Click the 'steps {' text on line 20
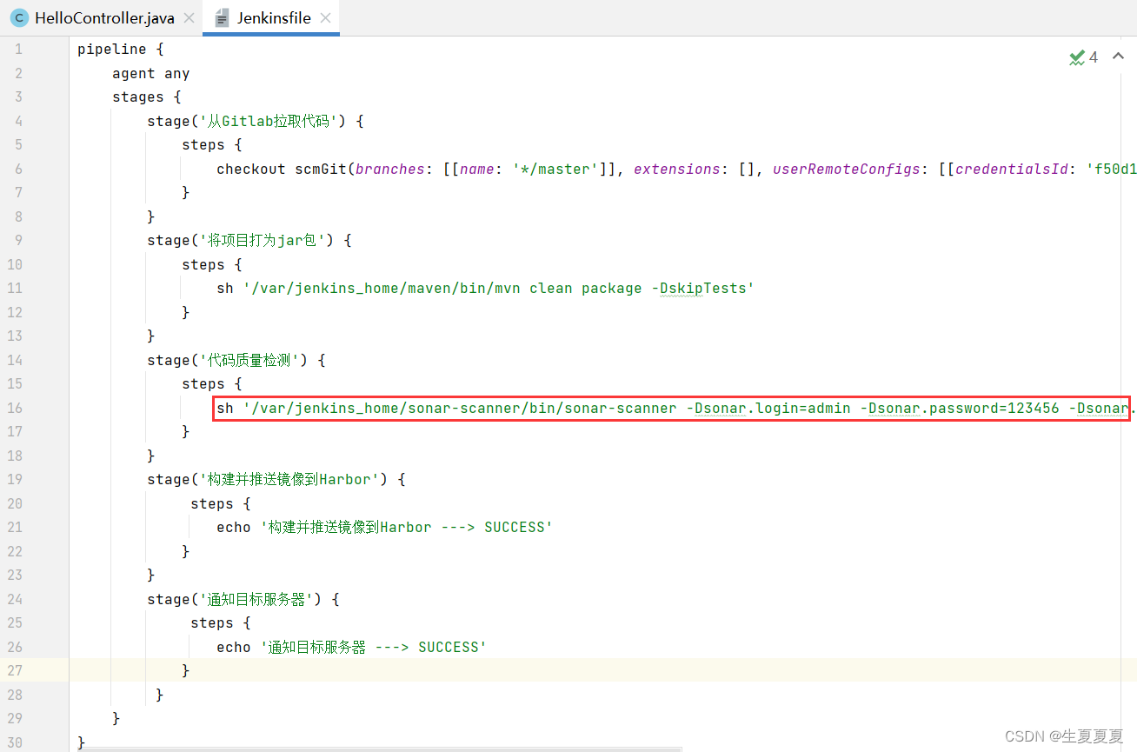This screenshot has width=1137, height=752. (220, 503)
